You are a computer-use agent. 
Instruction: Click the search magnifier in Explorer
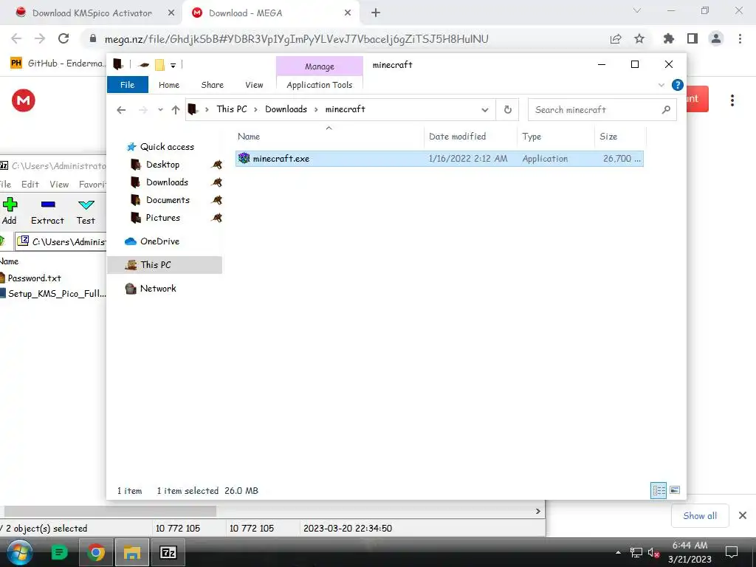pos(666,109)
